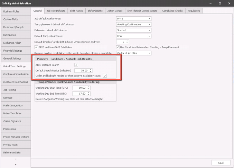Uncheck Order and highlight results checkbox
234x168 pixels.
105,76
